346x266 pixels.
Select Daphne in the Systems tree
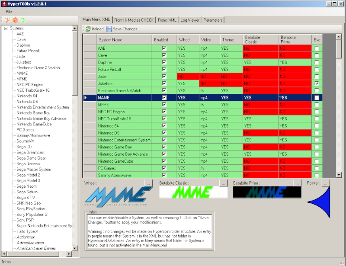pyautogui.click(x=23, y=45)
